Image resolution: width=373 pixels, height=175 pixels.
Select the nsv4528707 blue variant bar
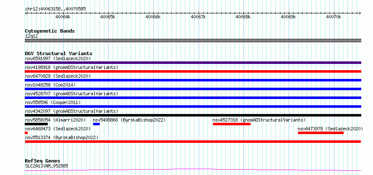[x=193, y=98]
